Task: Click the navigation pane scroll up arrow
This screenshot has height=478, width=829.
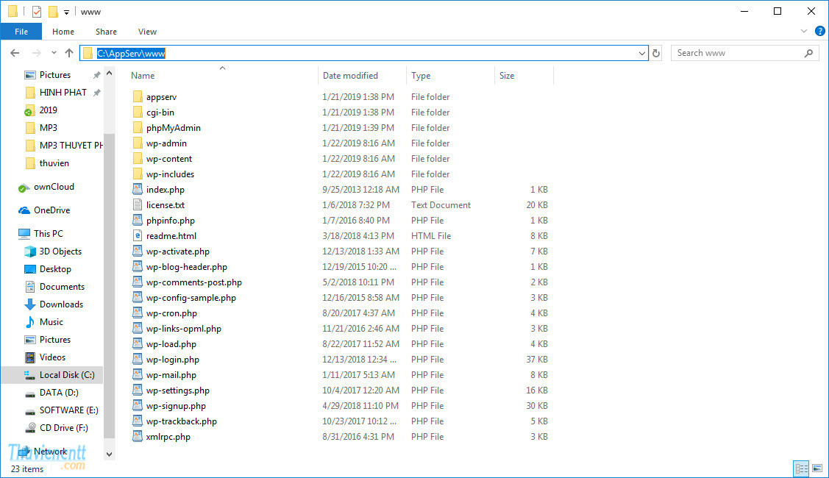Action: [x=110, y=73]
